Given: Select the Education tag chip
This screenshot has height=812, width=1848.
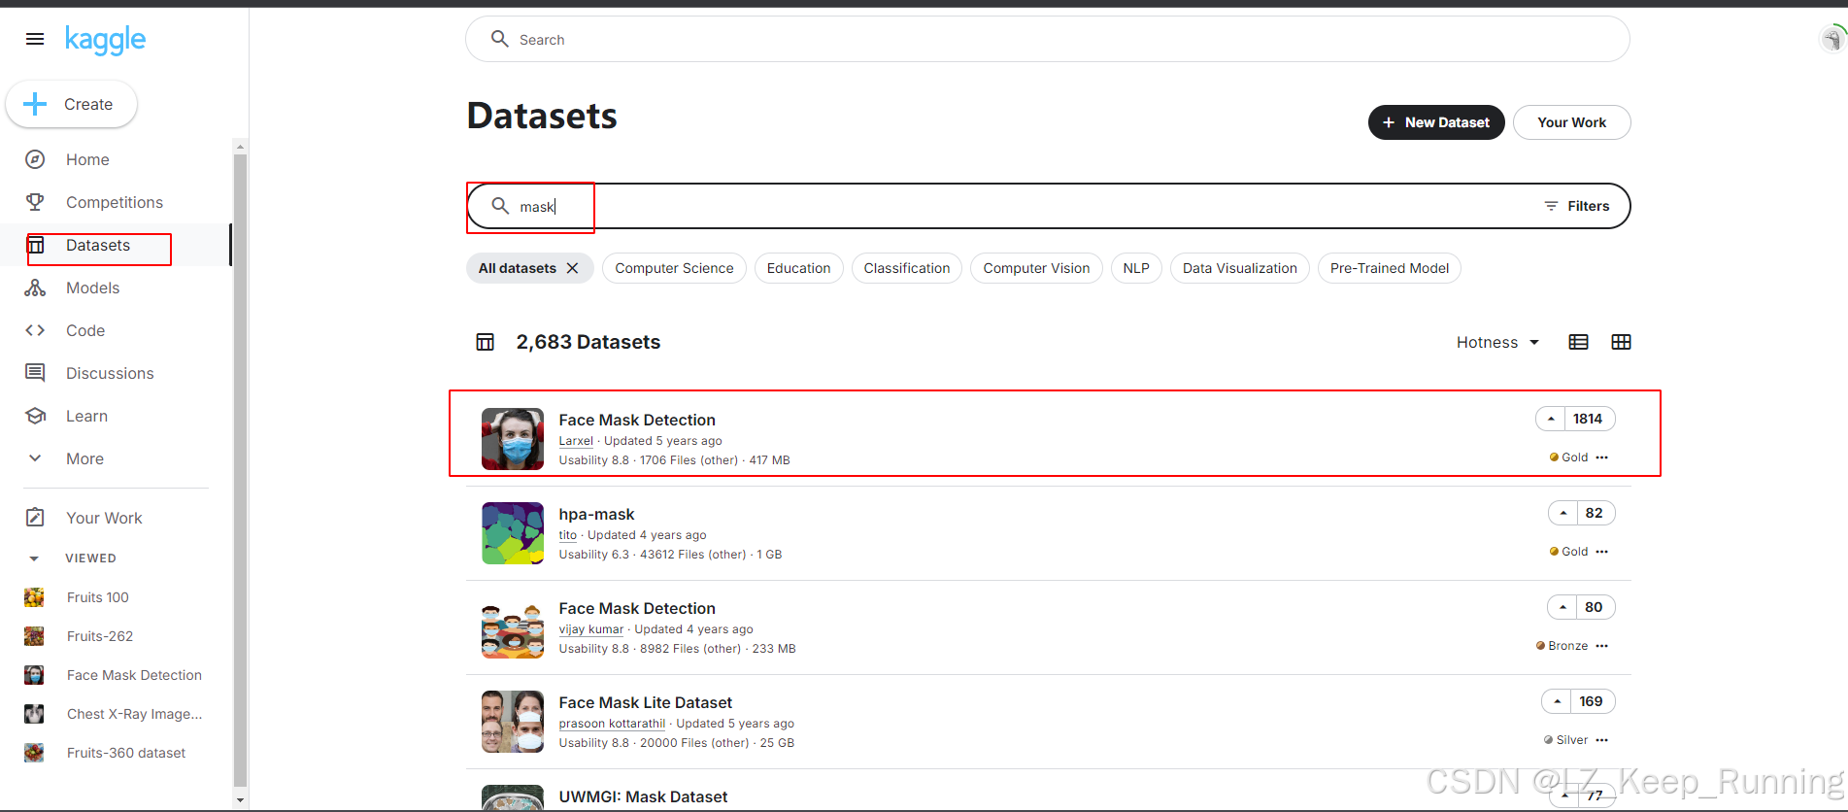Looking at the screenshot, I should 798,268.
